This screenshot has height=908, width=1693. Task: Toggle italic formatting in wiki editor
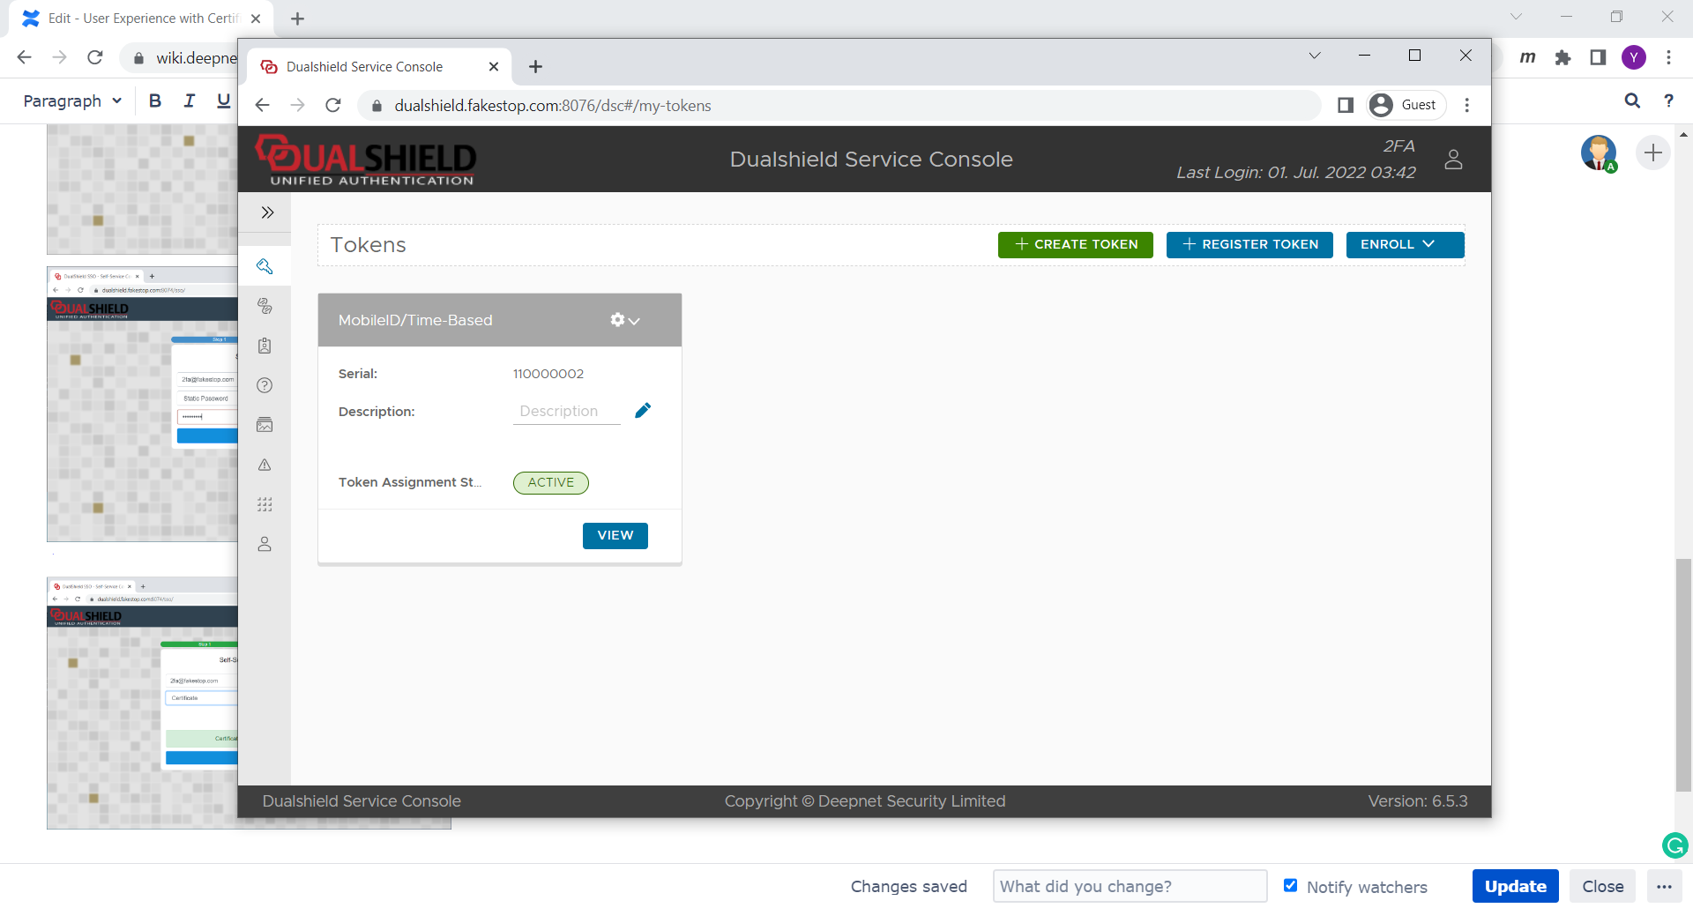189,101
